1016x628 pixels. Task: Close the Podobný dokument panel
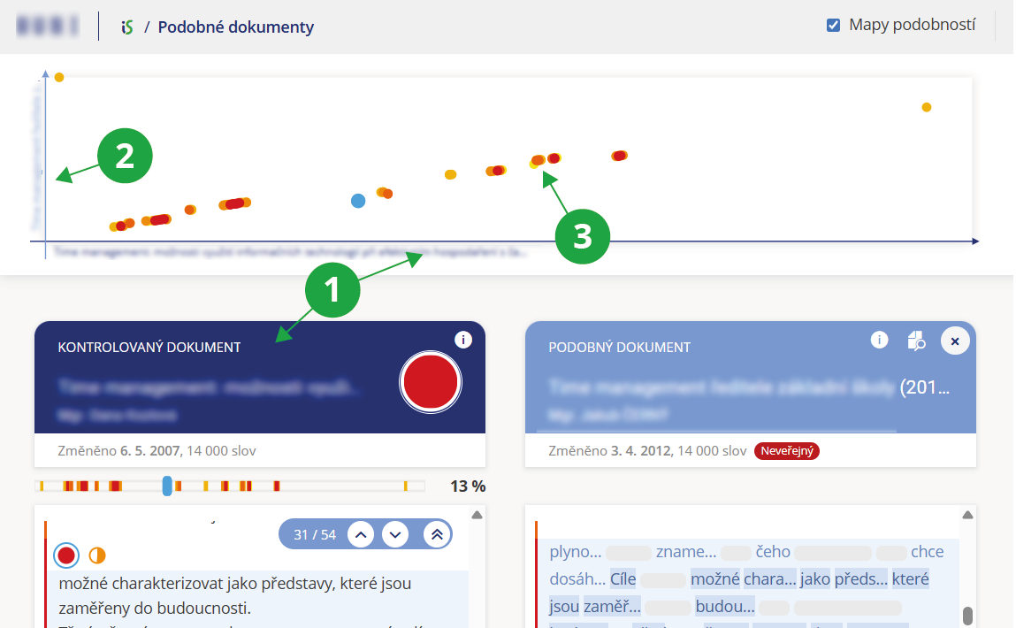coord(954,341)
